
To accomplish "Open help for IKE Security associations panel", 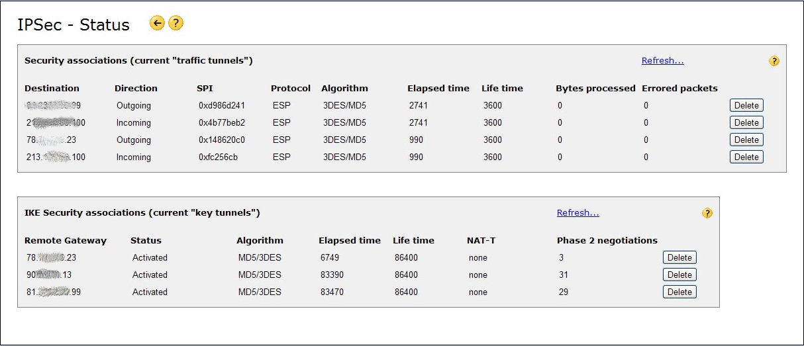I will click(707, 213).
